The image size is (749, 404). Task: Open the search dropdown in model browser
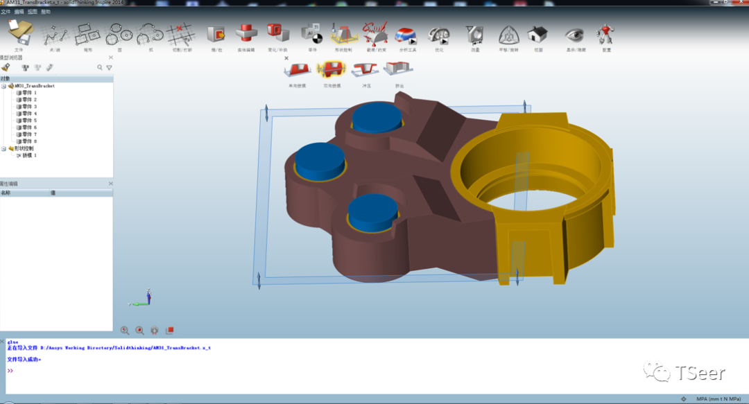(x=99, y=67)
